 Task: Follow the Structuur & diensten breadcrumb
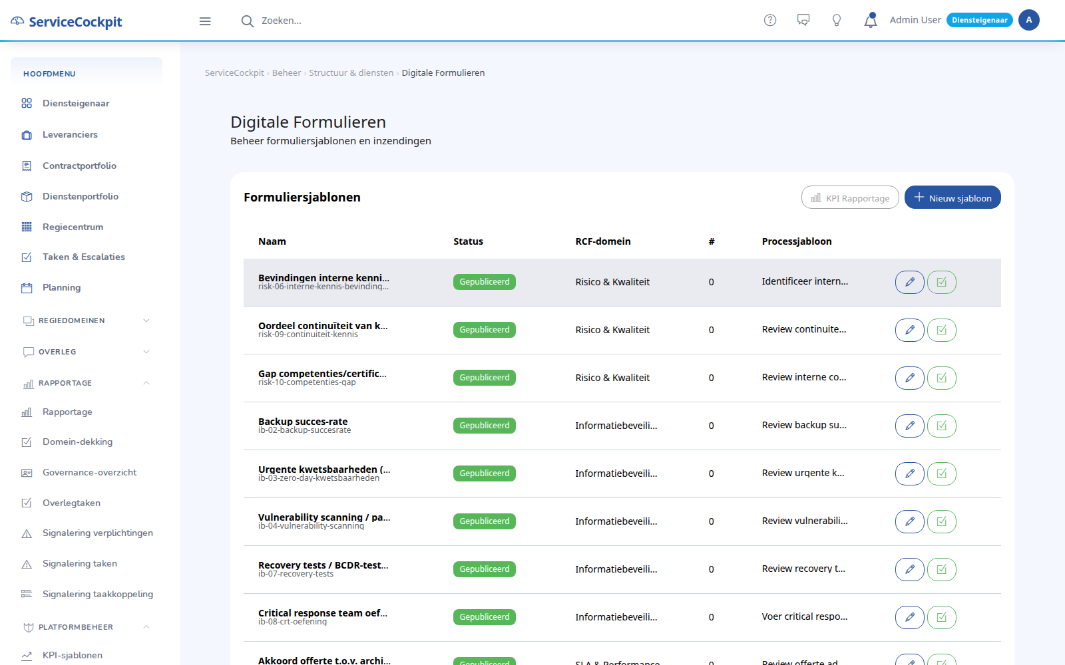(351, 73)
